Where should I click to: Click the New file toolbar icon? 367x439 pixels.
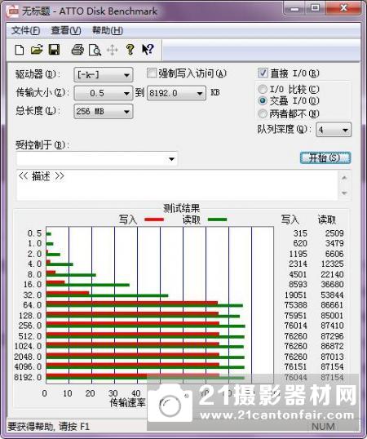point(20,50)
